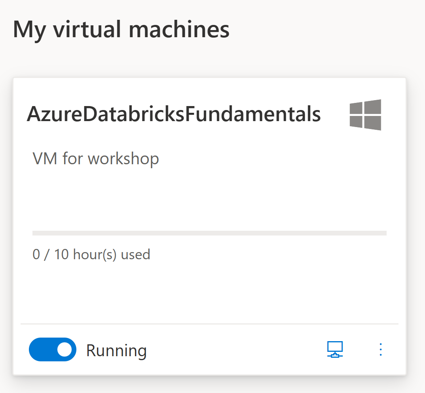The image size is (425, 393).
Task: Toggle the Running switch off
Action: click(53, 349)
